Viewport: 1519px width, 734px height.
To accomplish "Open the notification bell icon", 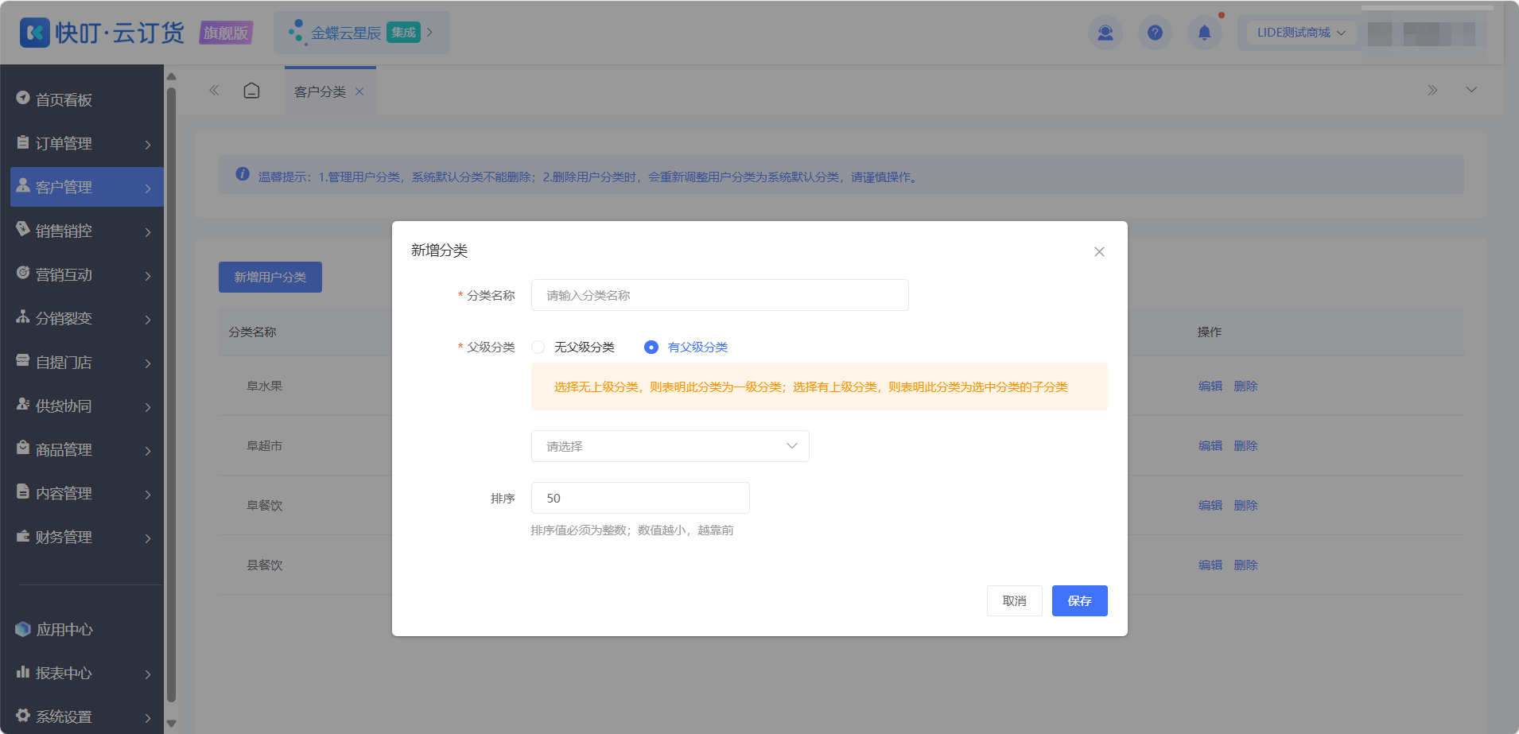I will (1204, 33).
